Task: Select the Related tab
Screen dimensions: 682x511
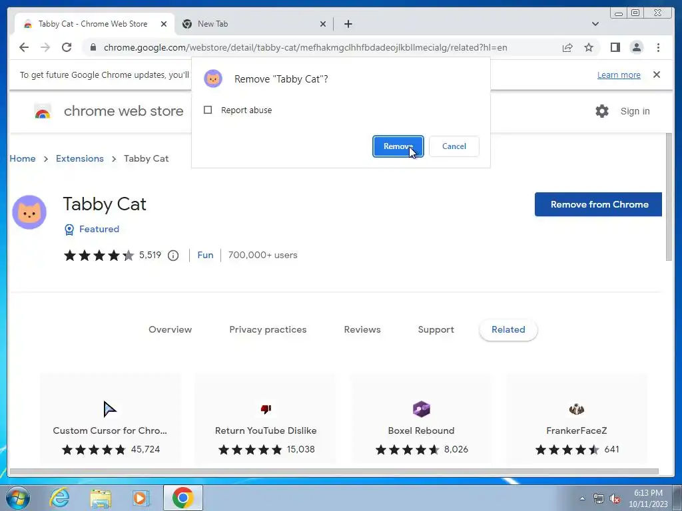Action: click(x=508, y=330)
